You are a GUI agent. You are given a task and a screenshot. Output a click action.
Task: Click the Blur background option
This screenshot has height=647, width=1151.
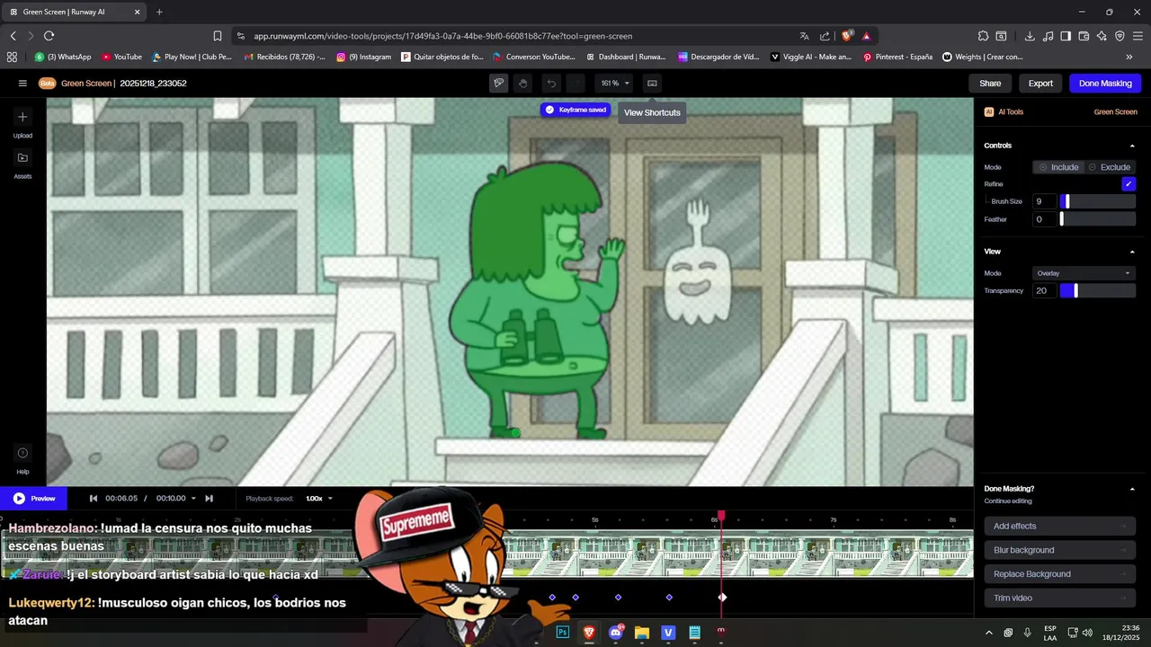pyautogui.click(x=1059, y=550)
